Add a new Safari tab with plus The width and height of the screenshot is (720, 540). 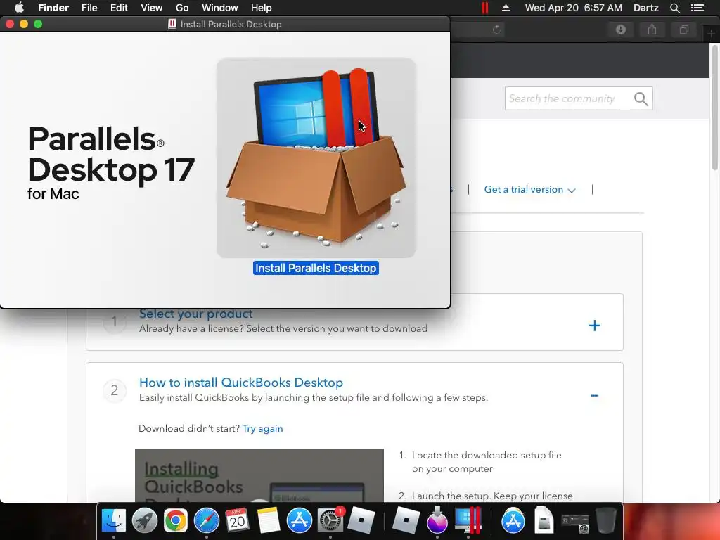click(711, 33)
